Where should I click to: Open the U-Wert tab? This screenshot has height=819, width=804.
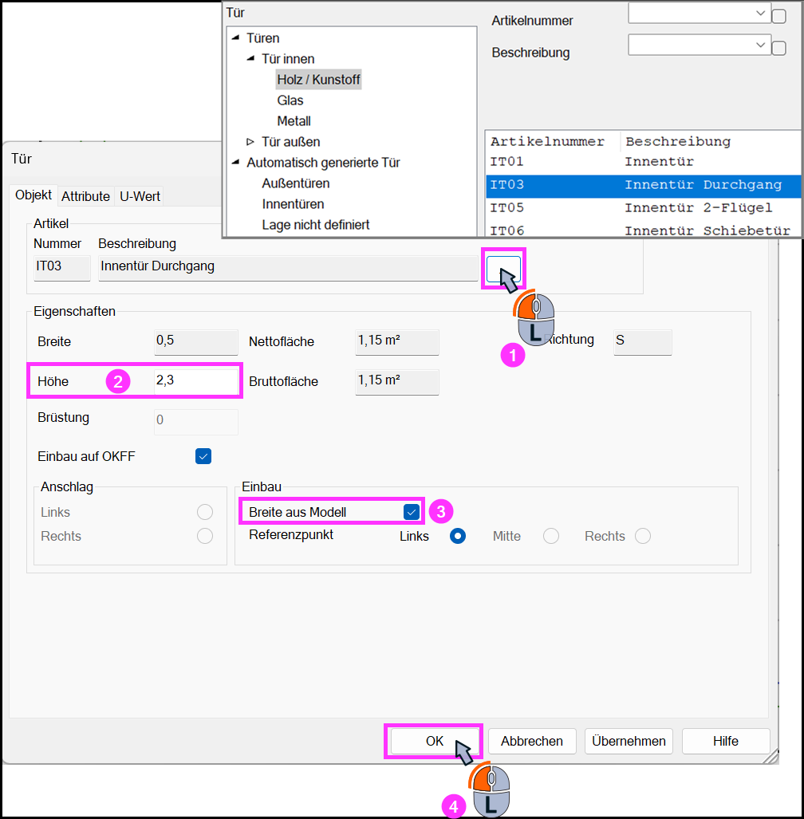tap(140, 196)
